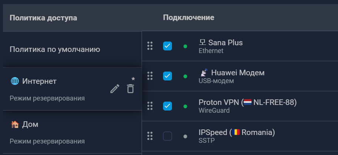Screen dimensions: 338x155
Task: Select the Дом access policy
Action: click(72, 132)
